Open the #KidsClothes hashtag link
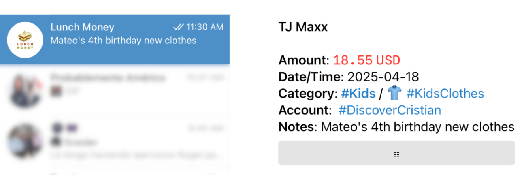 coord(445,94)
